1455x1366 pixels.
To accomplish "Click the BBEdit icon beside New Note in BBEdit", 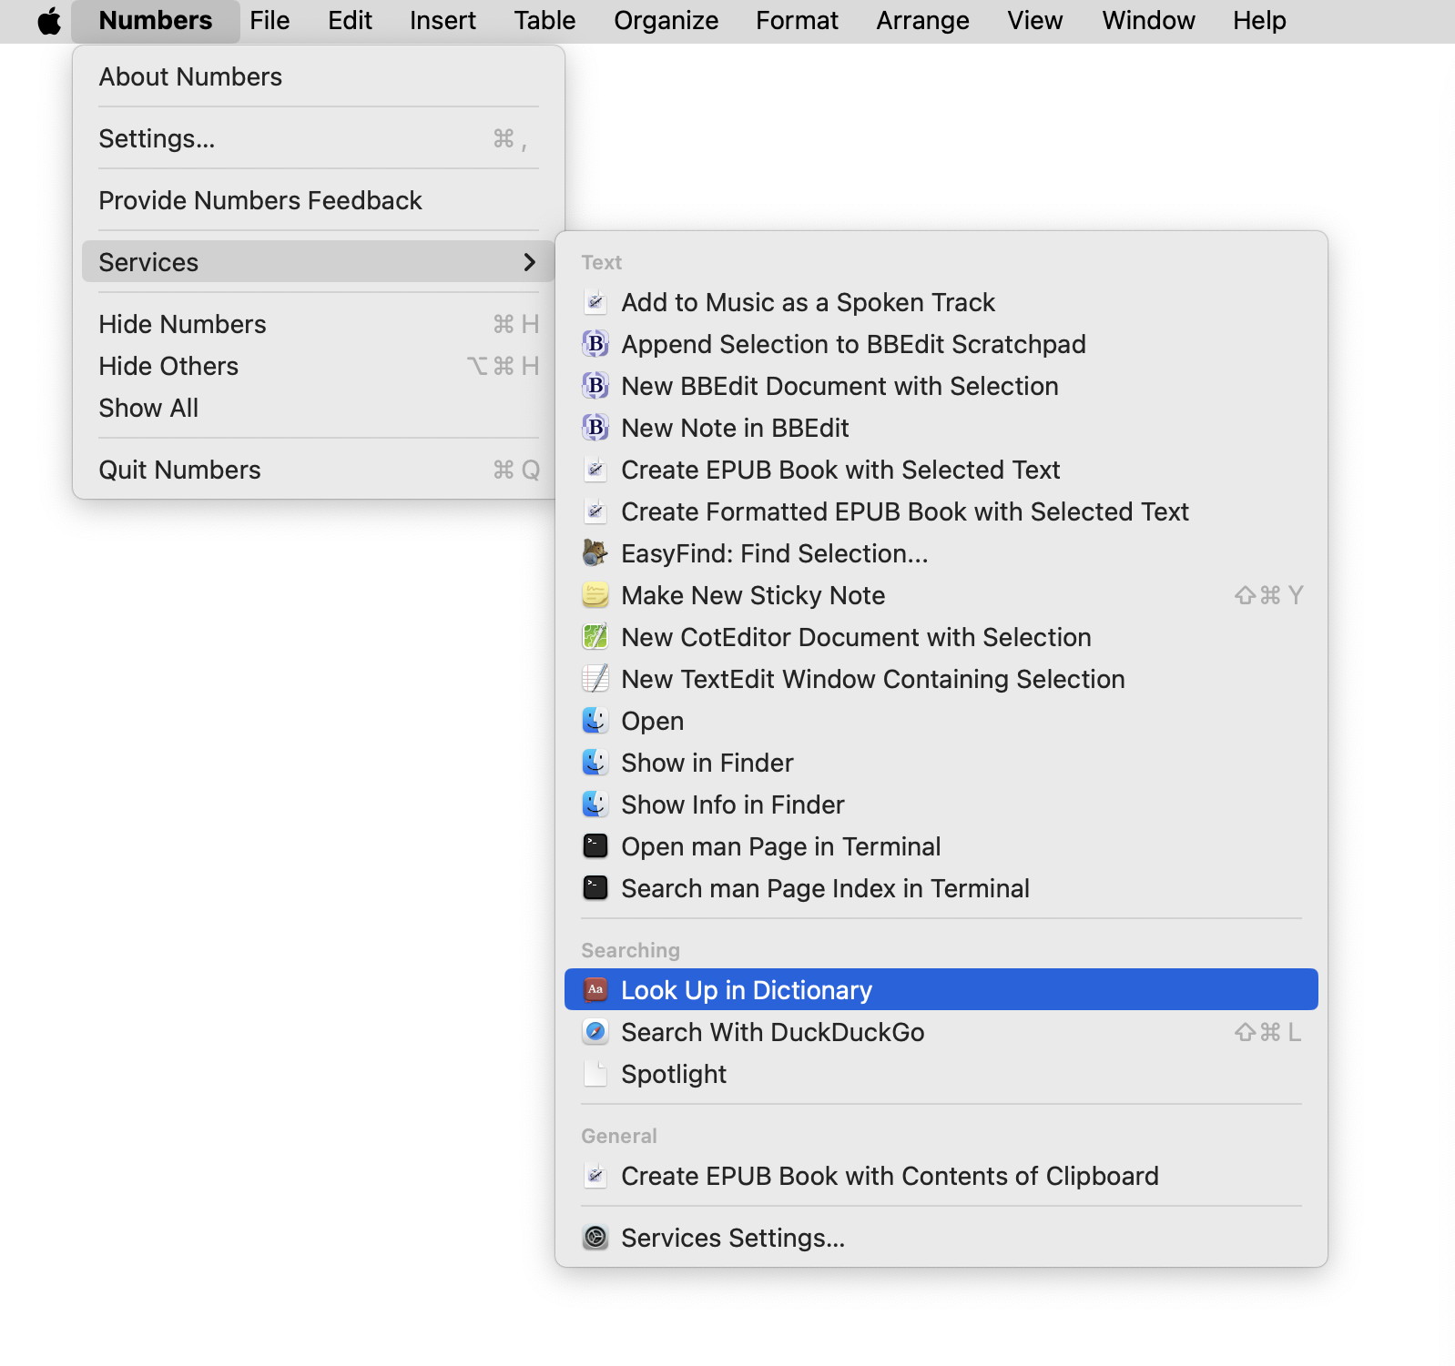I will [x=595, y=428].
